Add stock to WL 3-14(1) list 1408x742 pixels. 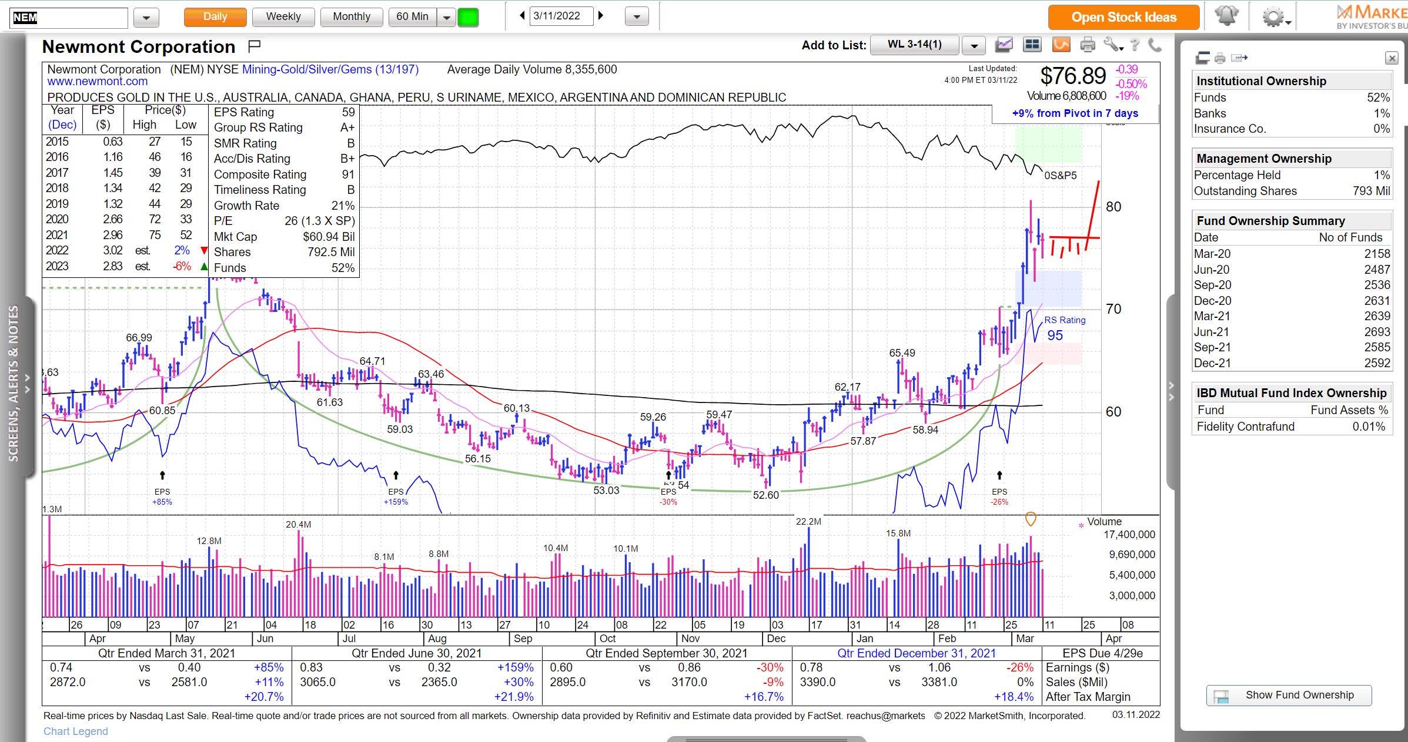(x=914, y=45)
